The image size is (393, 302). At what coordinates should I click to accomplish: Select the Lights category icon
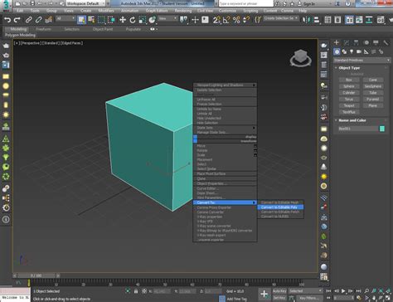[352, 51]
